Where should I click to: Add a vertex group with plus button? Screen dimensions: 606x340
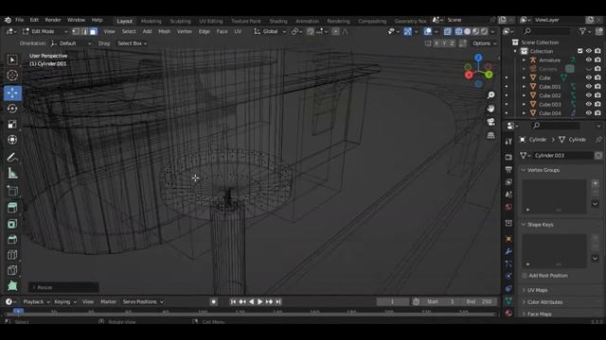click(596, 183)
